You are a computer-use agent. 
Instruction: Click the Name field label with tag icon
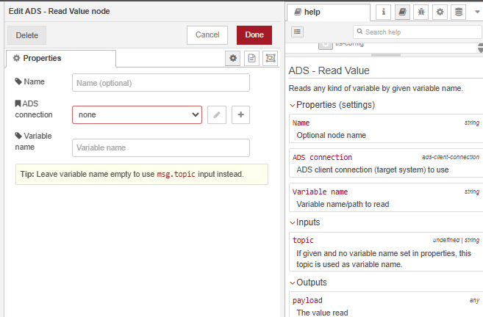click(30, 81)
